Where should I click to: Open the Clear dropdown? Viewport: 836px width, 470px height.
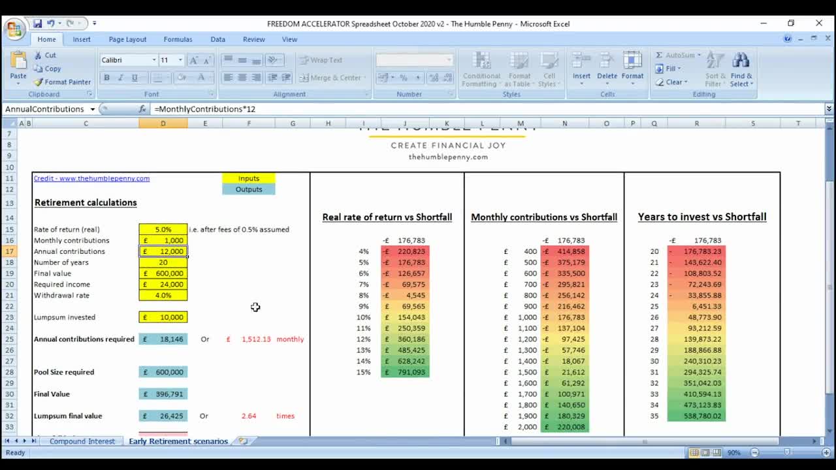(x=686, y=82)
